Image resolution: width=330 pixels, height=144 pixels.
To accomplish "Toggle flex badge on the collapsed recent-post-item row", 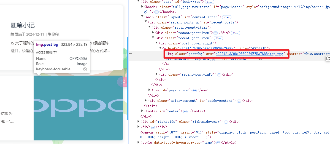I will pyautogui.click(x=236, y=33).
